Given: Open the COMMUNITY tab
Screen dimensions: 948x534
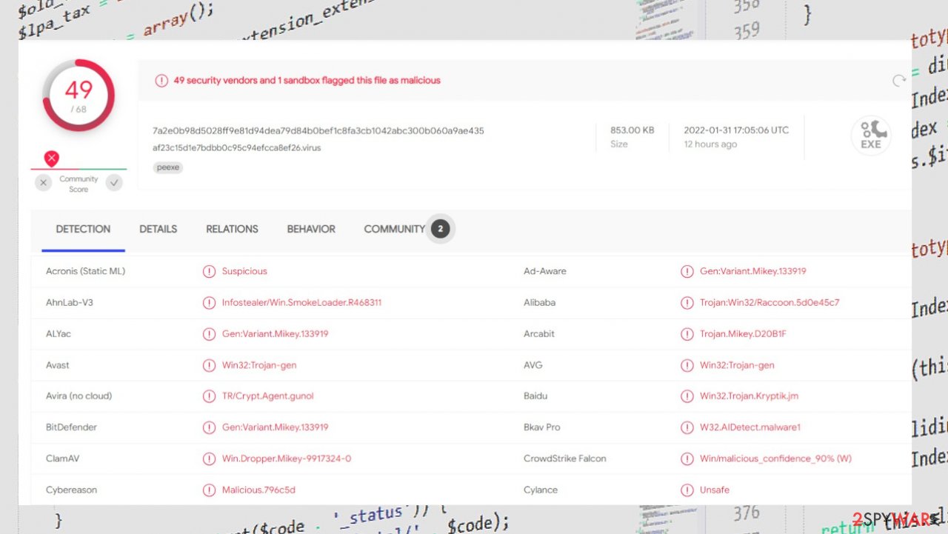Looking at the screenshot, I should [395, 229].
